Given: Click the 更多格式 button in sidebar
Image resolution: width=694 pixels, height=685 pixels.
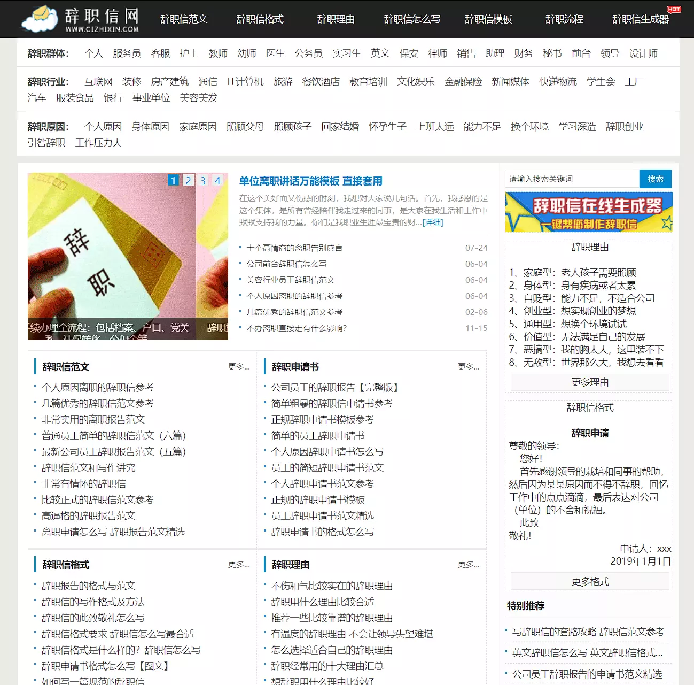Looking at the screenshot, I should [x=590, y=582].
